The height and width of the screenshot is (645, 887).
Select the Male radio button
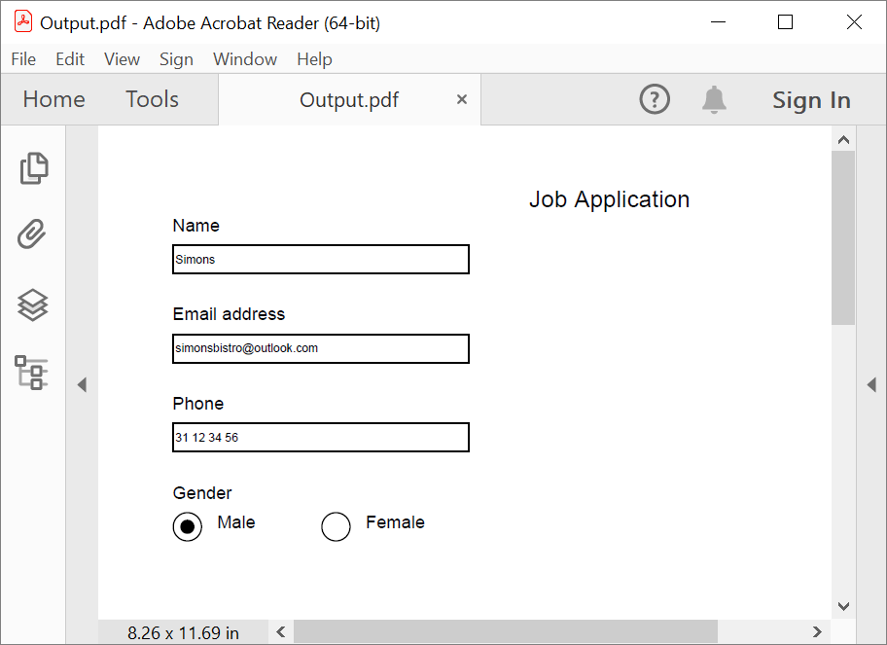188,526
